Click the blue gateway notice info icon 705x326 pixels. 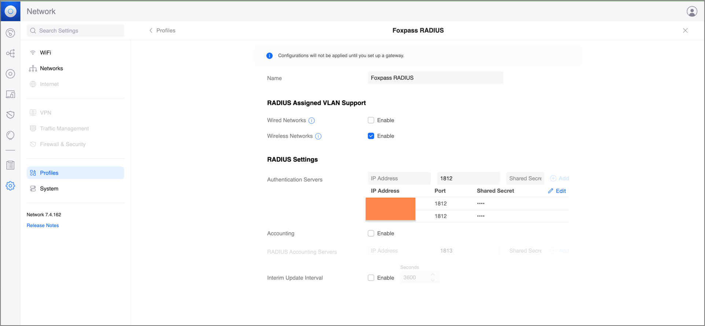point(269,56)
